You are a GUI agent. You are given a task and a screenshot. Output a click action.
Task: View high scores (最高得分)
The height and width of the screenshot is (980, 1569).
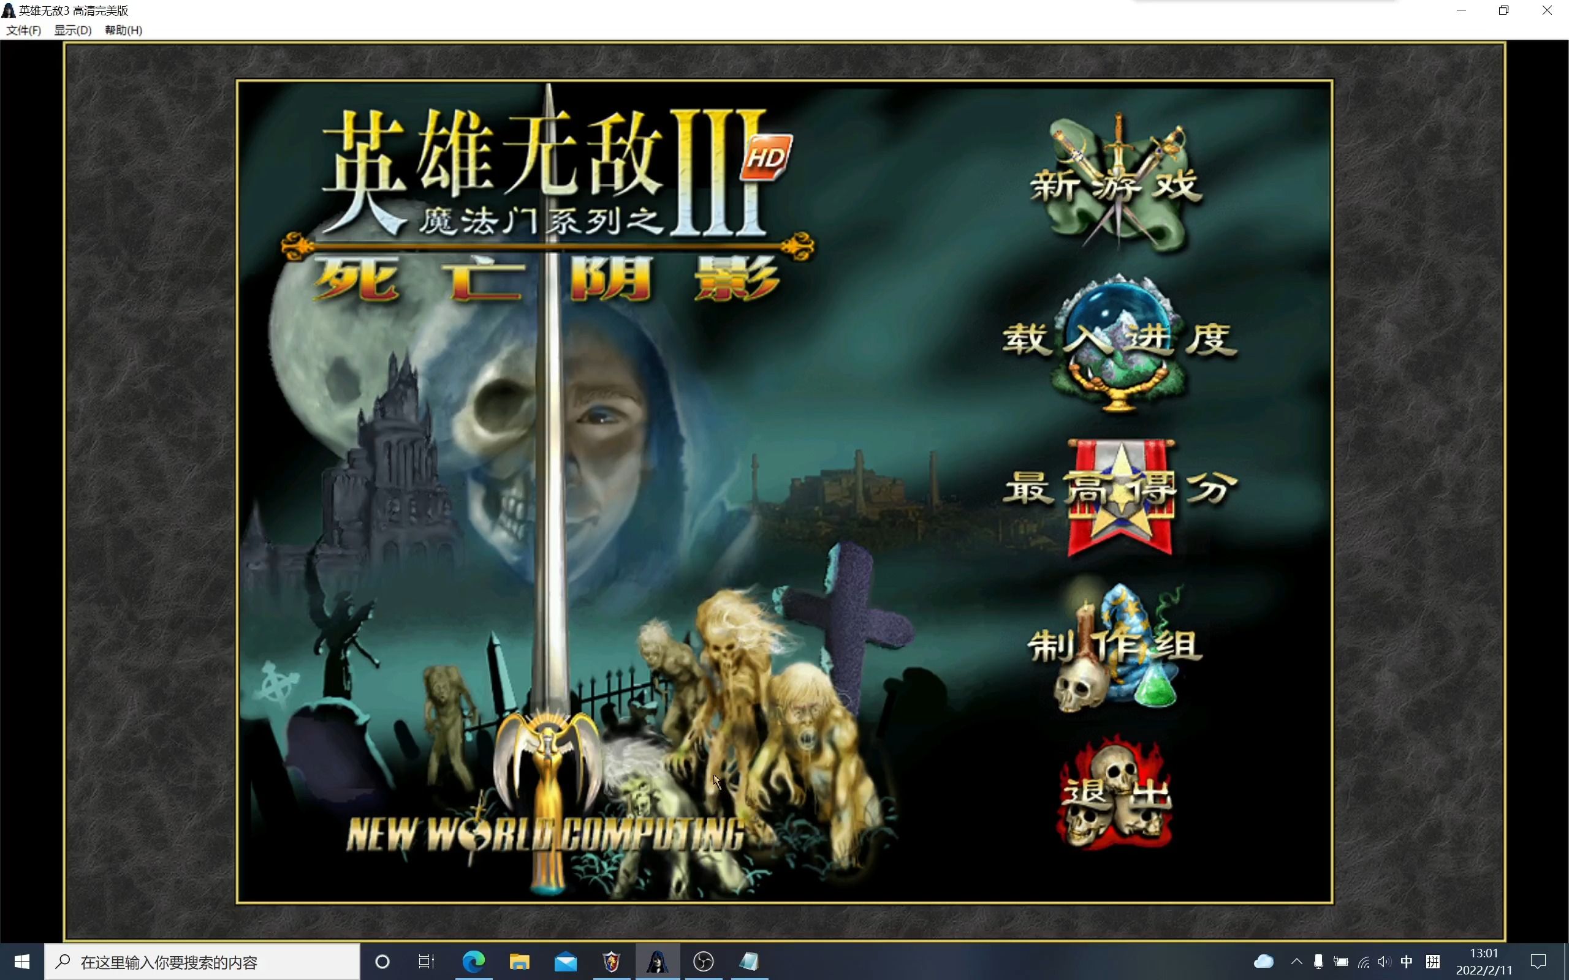tap(1120, 489)
